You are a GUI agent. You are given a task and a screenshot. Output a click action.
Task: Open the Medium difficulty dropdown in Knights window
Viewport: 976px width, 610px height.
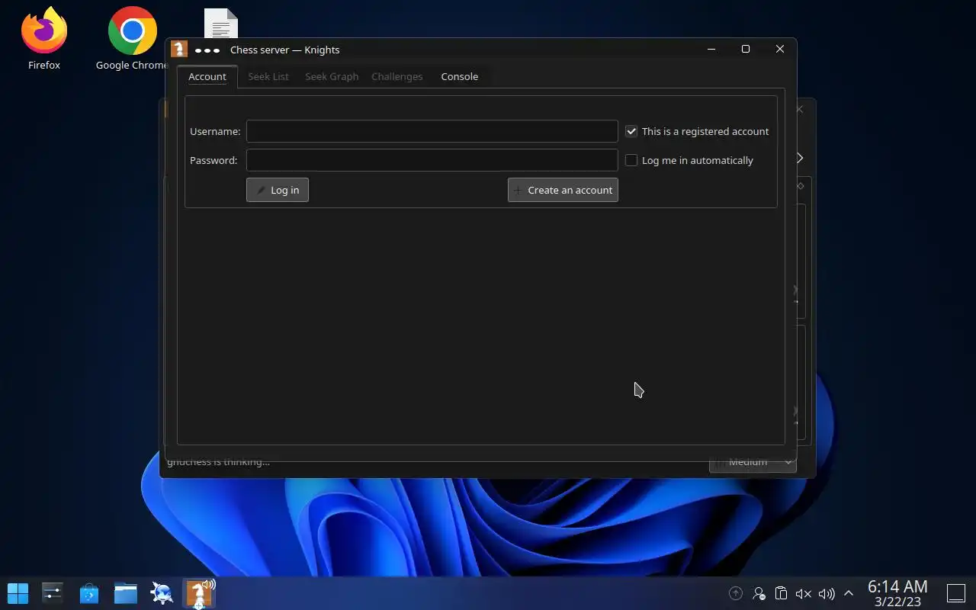[x=753, y=462]
